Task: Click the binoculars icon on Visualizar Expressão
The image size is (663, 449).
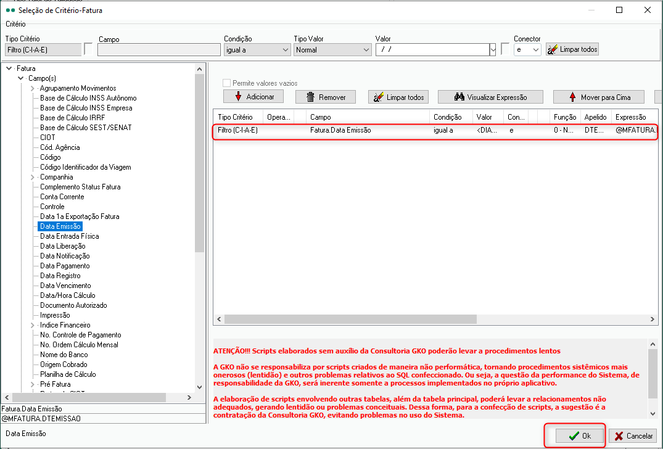Action: pos(459,97)
